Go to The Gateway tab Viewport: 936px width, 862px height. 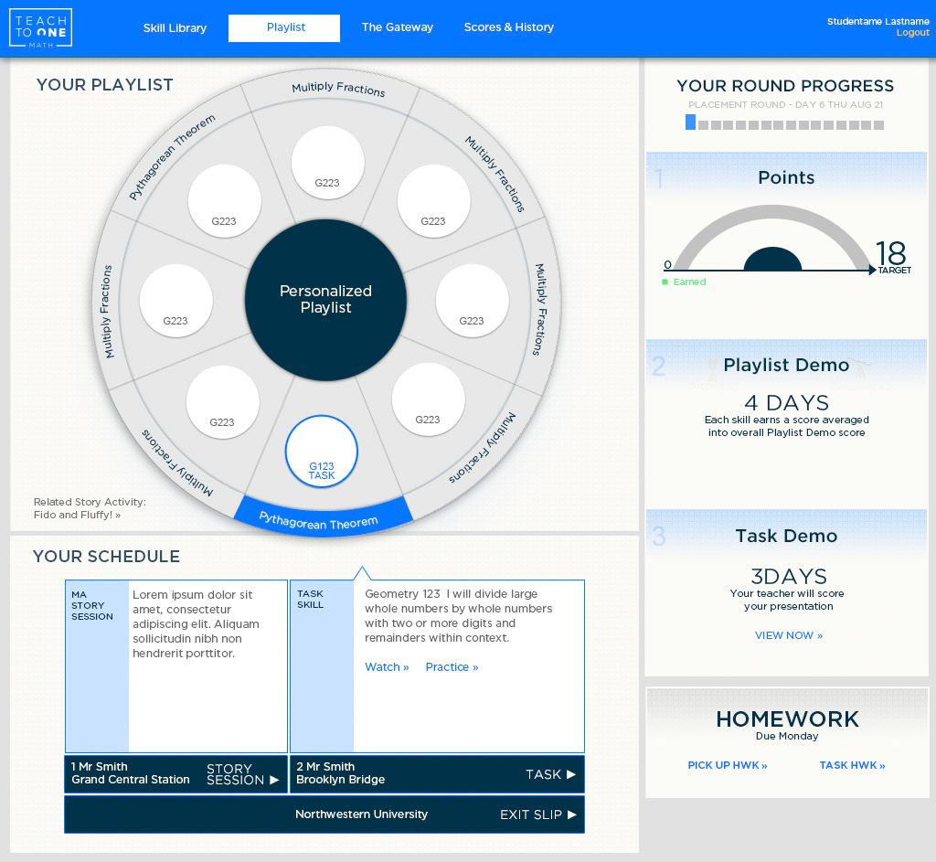(398, 27)
